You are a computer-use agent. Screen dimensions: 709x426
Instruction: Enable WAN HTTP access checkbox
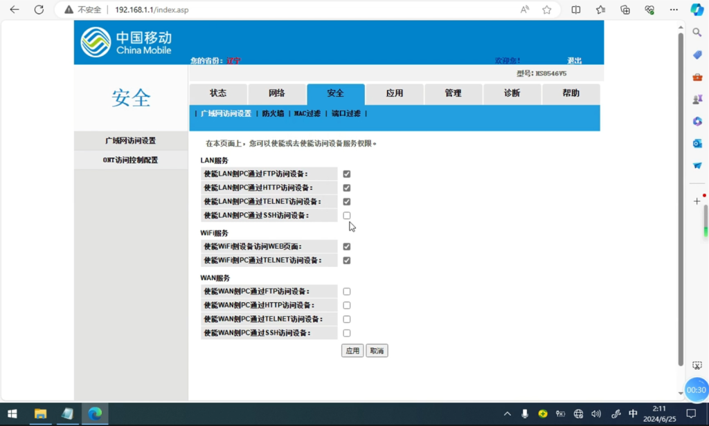click(x=347, y=306)
